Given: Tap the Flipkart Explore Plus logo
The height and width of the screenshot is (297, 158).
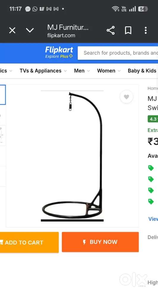Looking at the screenshot, I should (59, 52).
